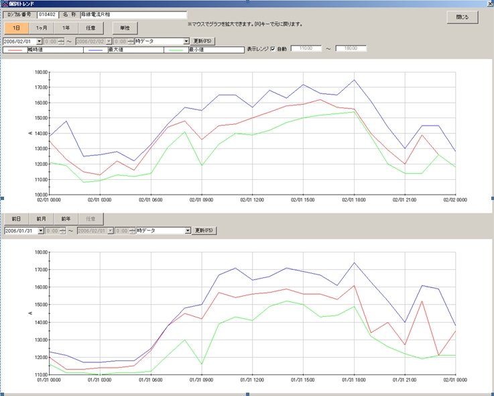Image resolution: width=494 pixels, height=396 pixels.
Task: Click the 最小値 legend label
Action: tap(196, 50)
